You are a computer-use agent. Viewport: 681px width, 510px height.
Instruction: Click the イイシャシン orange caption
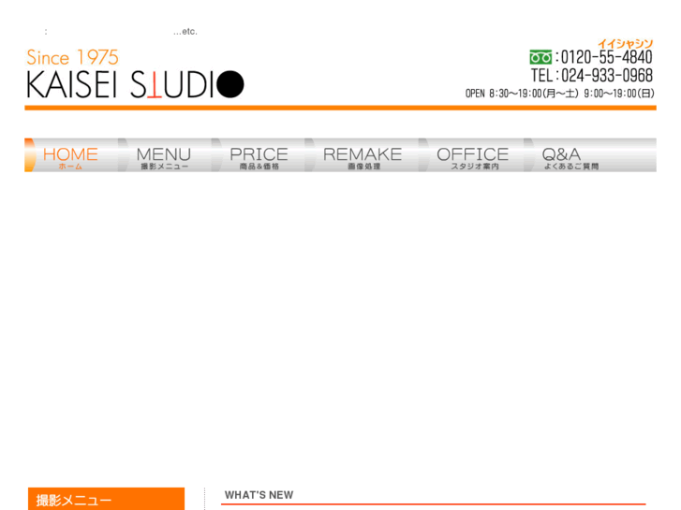tap(626, 43)
